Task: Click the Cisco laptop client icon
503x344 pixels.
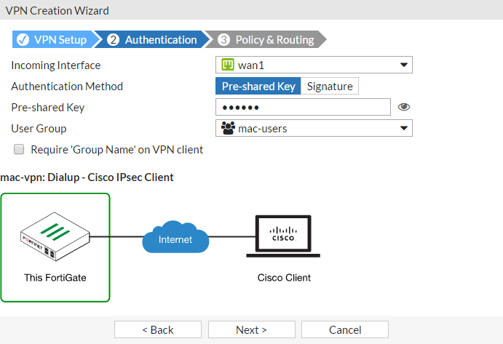Action: pyautogui.click(x=283, y=236)
